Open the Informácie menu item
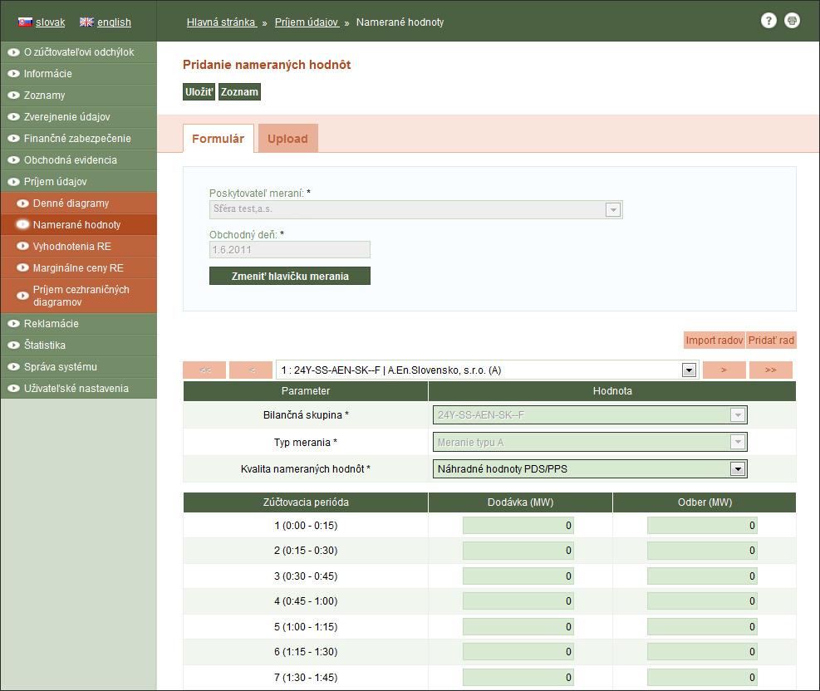The height and width of the screenshot is (691, 820). tap(78, 74)
